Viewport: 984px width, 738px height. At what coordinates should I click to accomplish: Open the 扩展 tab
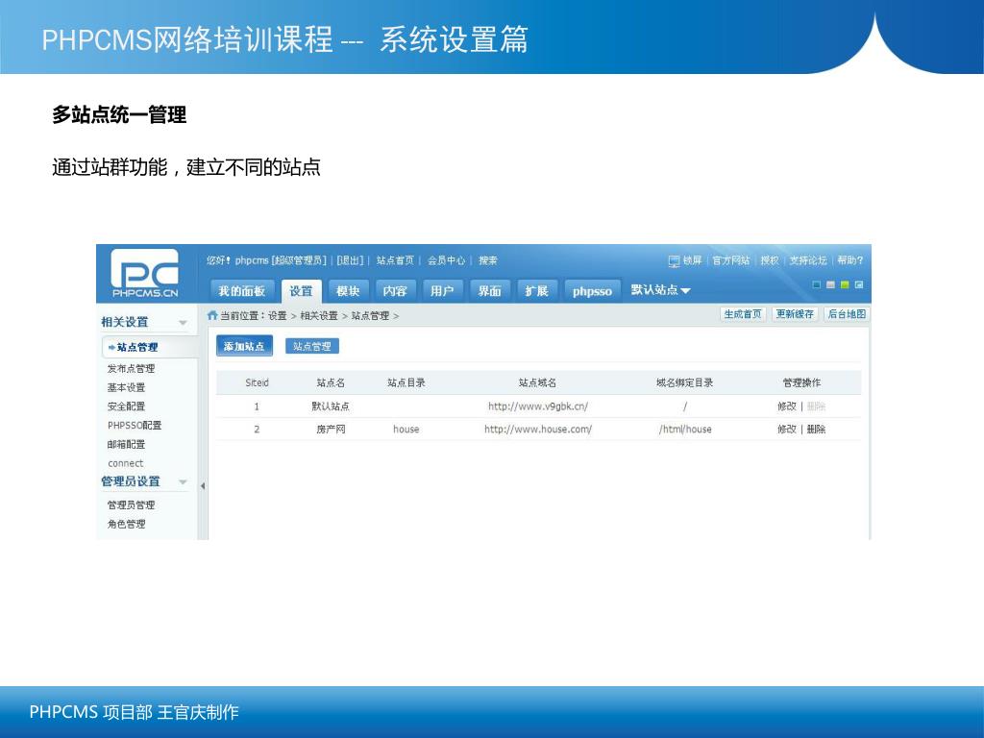(536, 291)
